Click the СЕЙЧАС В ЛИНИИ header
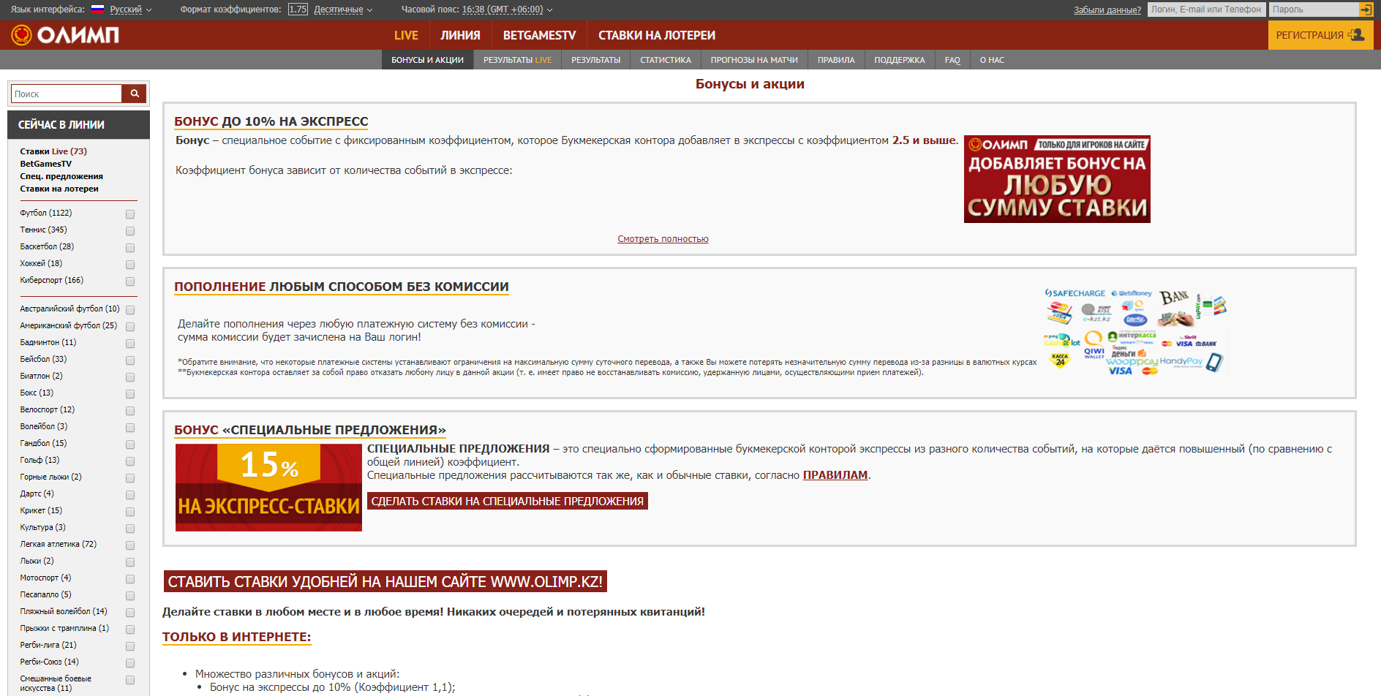This screenshot has height=696, width=1381. (78, 125)
